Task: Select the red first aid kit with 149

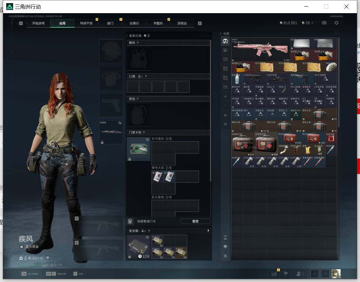Action: tap(314, 138)
